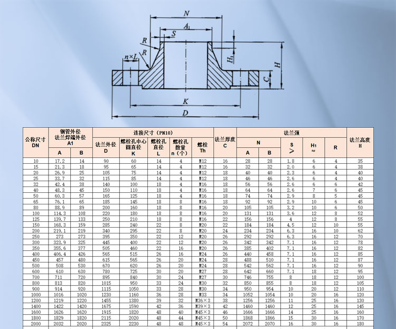This screenshot has height=329, width=396.
Task: Select the 螺栓 Th column header
Action: [202, 147]
